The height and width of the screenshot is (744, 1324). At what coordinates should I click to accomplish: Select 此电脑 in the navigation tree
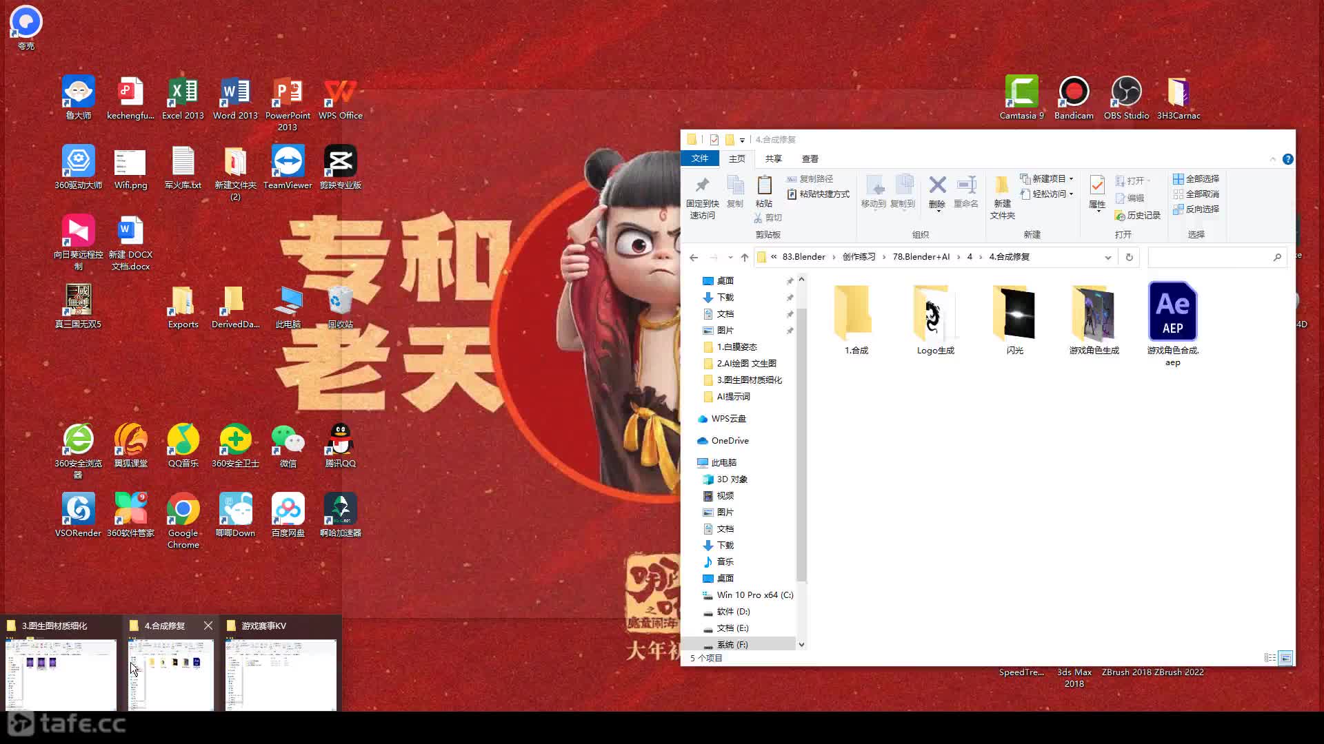pos(717,462)
